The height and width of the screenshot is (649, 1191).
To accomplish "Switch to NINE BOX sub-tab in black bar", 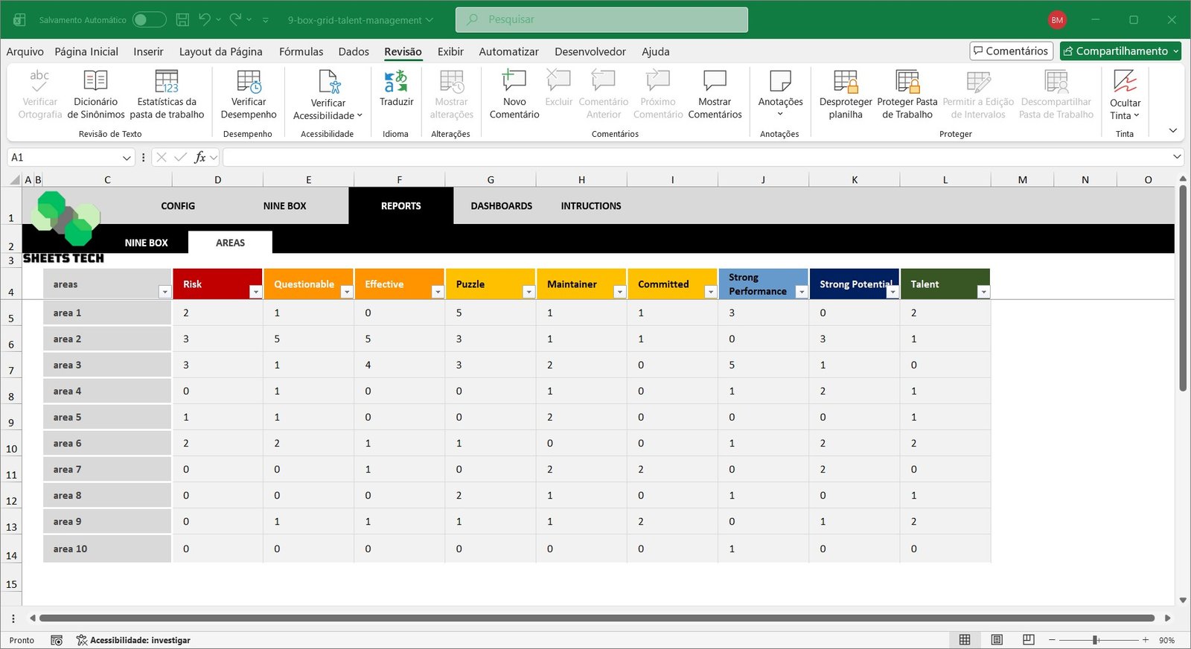I will (146, 243).
